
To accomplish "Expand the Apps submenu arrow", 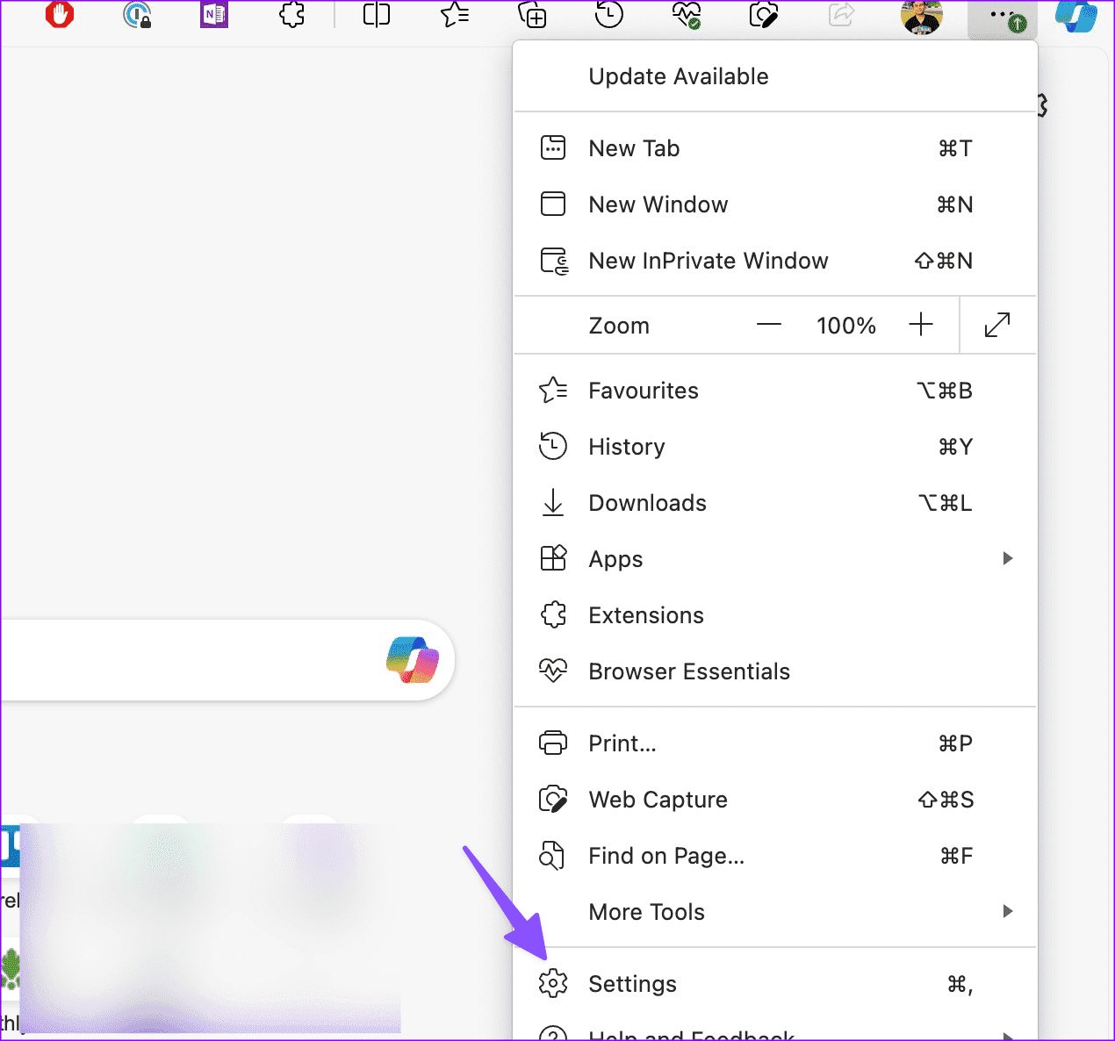I will click(1008, 558).
